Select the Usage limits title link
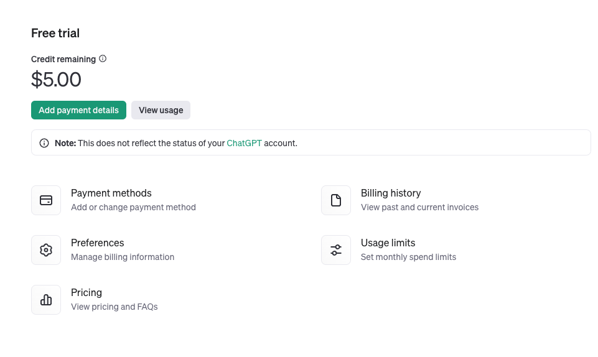This screenshot has width=598, height=357. [x=388, y=243]
